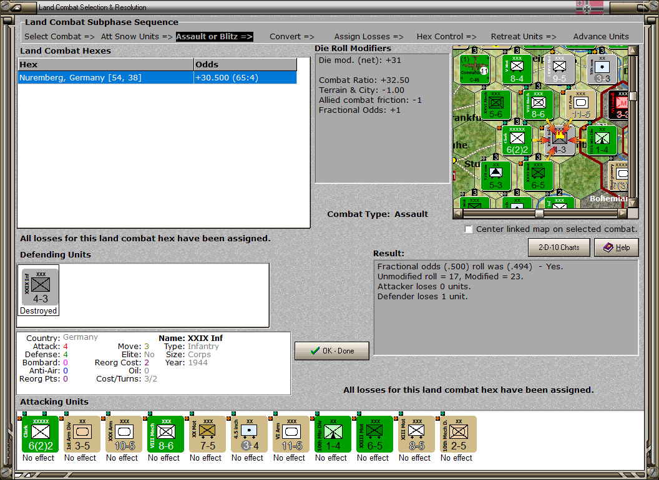Select the XIII Mot 8-5 attacking counter
Image resolution: width=659 pixels, height=480 pixels.
(416, 434)
